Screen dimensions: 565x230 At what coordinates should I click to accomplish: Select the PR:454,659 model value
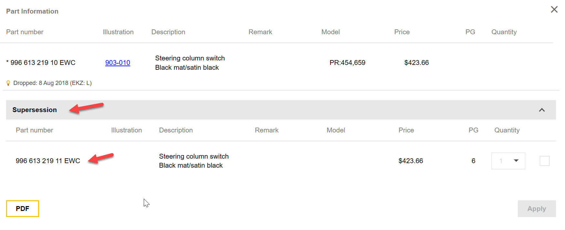(x=347, y=63)
